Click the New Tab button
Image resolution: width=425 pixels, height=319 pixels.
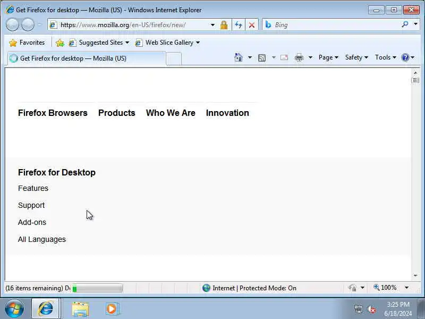(174, 59)
